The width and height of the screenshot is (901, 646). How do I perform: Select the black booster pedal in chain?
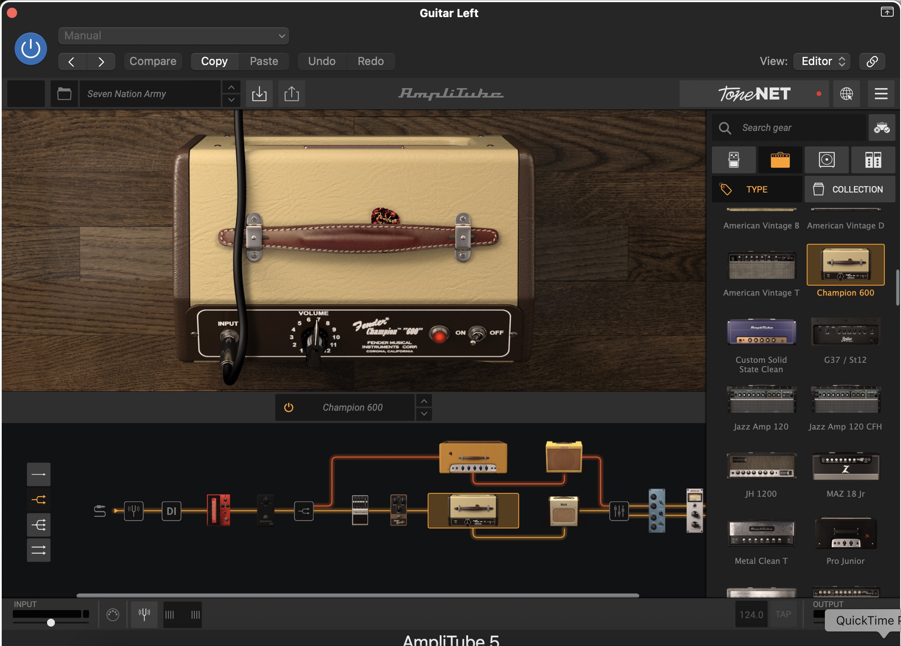coord(265,510)
